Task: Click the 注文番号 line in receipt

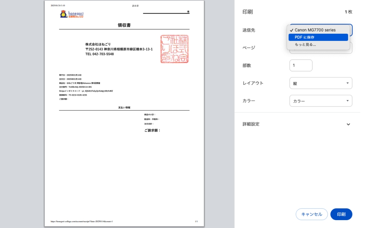Action: point(75,87)
